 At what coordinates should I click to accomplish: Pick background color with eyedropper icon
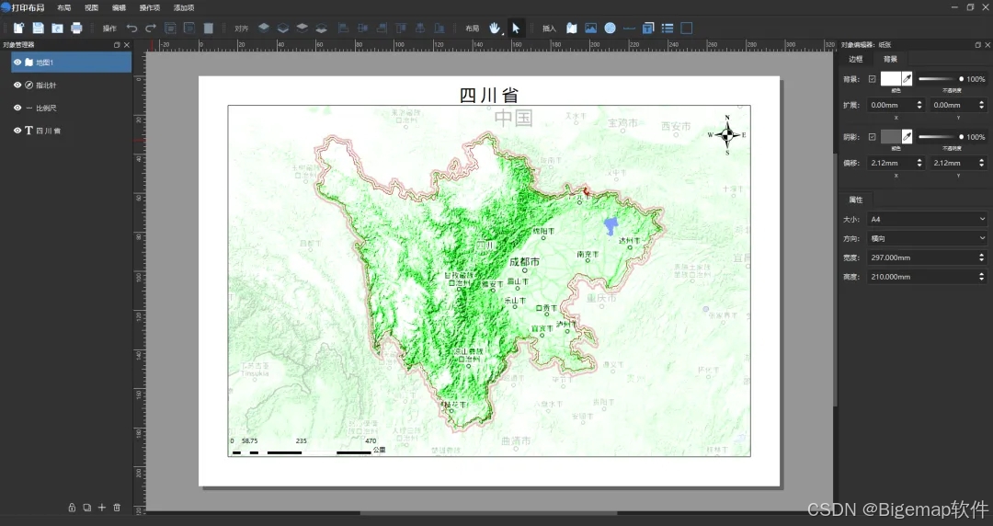(x=907, y=79)
